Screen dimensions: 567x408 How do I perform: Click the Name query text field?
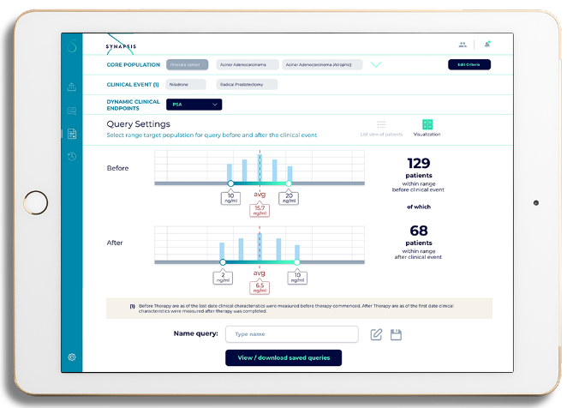tap(291, 334)
